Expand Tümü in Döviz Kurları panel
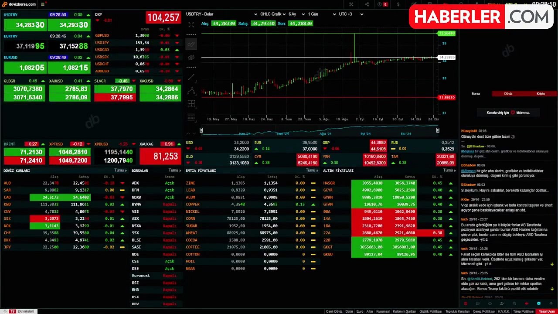The width and height of the screenshot is (558, 314). (x=120, y=171)
